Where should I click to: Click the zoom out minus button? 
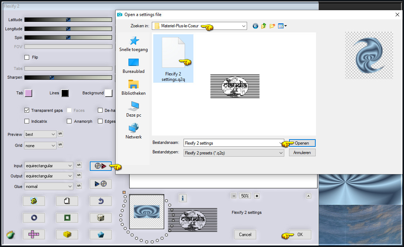pos(234,196)
